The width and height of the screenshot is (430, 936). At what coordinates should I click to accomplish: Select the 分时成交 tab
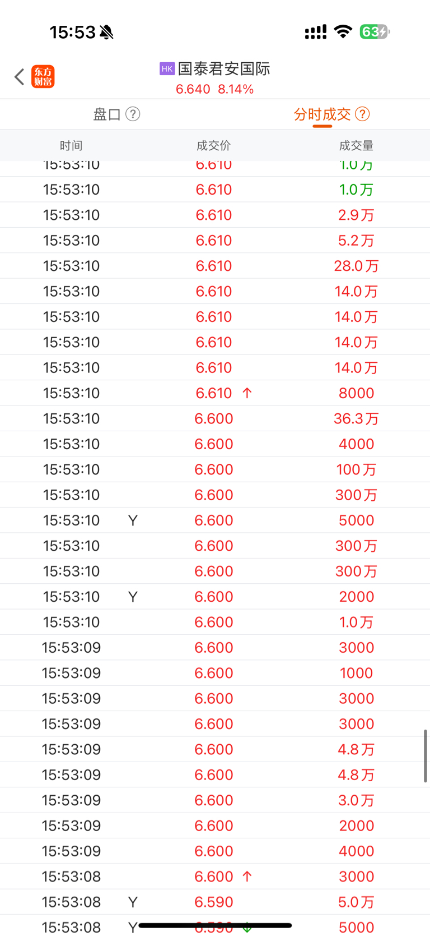coord(322,114)
